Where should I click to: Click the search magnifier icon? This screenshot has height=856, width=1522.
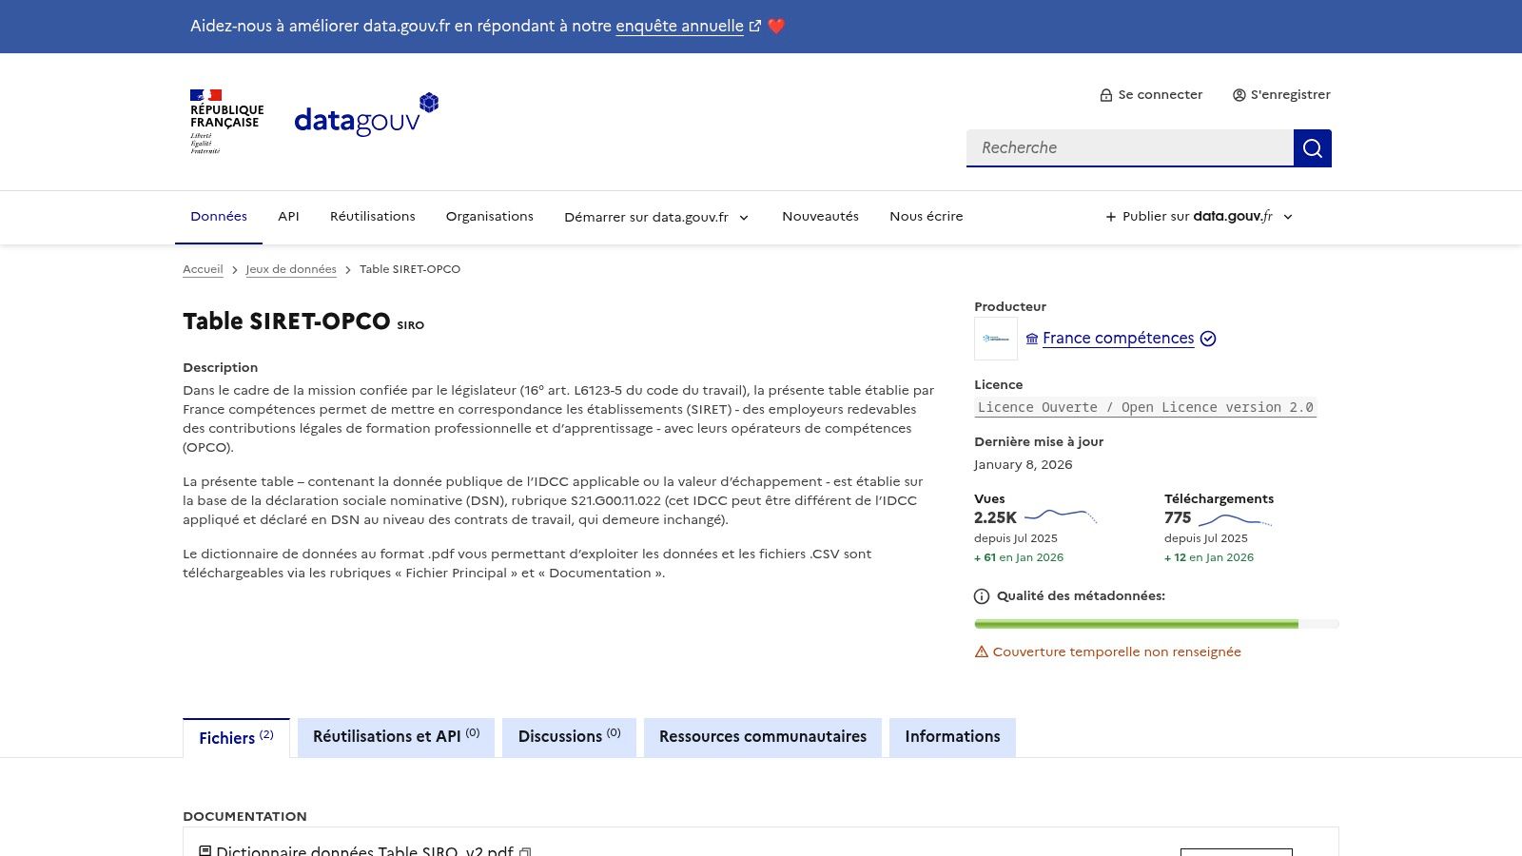click(x=1313, y=147)
